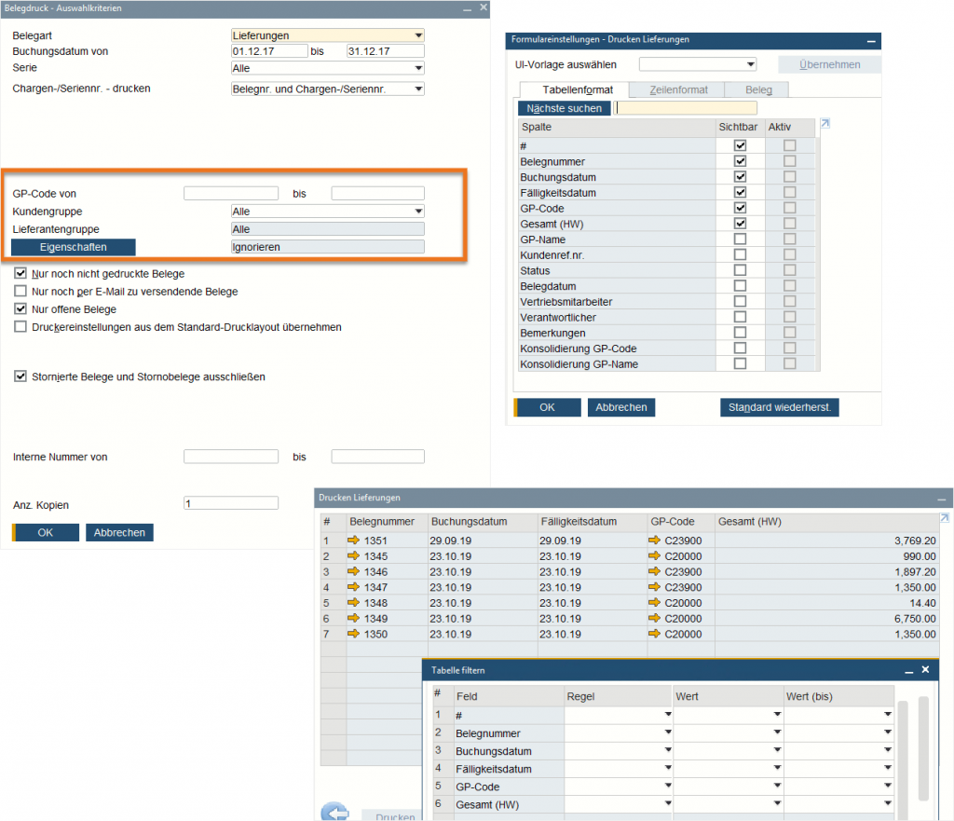
Task: Click the GP-Code arrow next to C20000 in row 7
Action: (x=655, y=635)
